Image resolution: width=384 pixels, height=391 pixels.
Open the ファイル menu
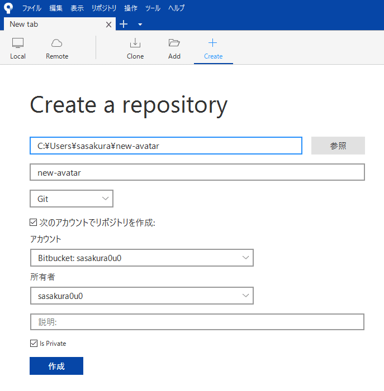[x=31, y=8]
